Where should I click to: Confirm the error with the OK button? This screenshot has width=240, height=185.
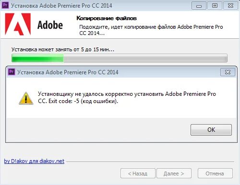(x=211, y=130)
